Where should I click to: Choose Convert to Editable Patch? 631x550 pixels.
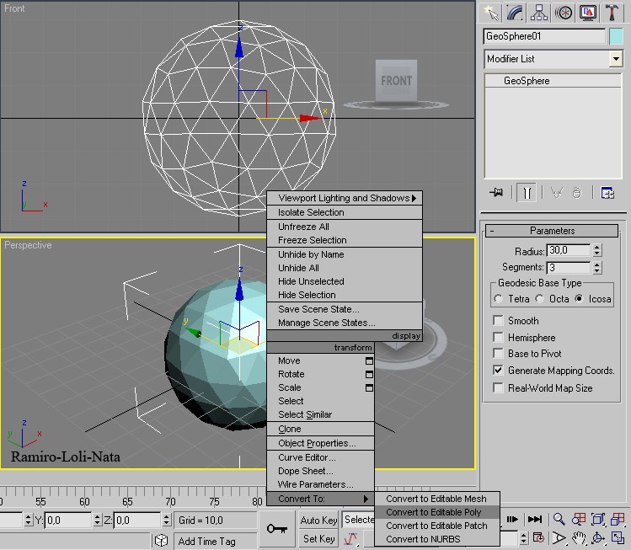[x=437, y=526]
